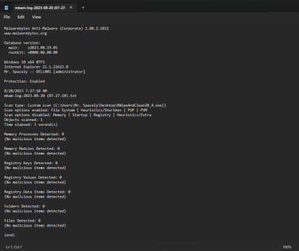299x251 pixels.
Task: Click no malicious items line under Folders Detected
Action: point(35,211)
